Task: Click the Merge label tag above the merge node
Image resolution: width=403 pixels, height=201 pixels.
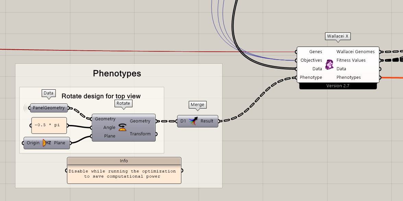Action: (198, 105)
